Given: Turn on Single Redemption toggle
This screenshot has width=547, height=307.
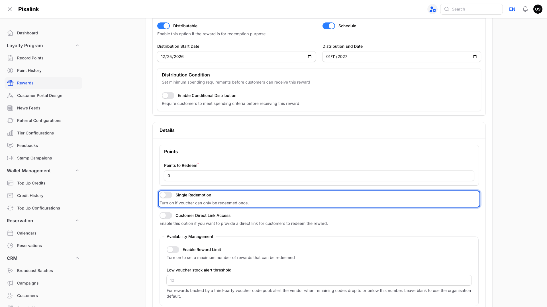Looking at the screenshot, I should coord(166,195).
